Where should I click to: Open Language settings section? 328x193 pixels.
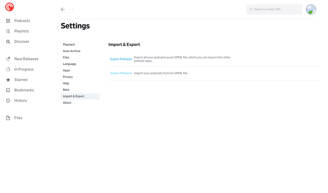click(x=69, y=64)
